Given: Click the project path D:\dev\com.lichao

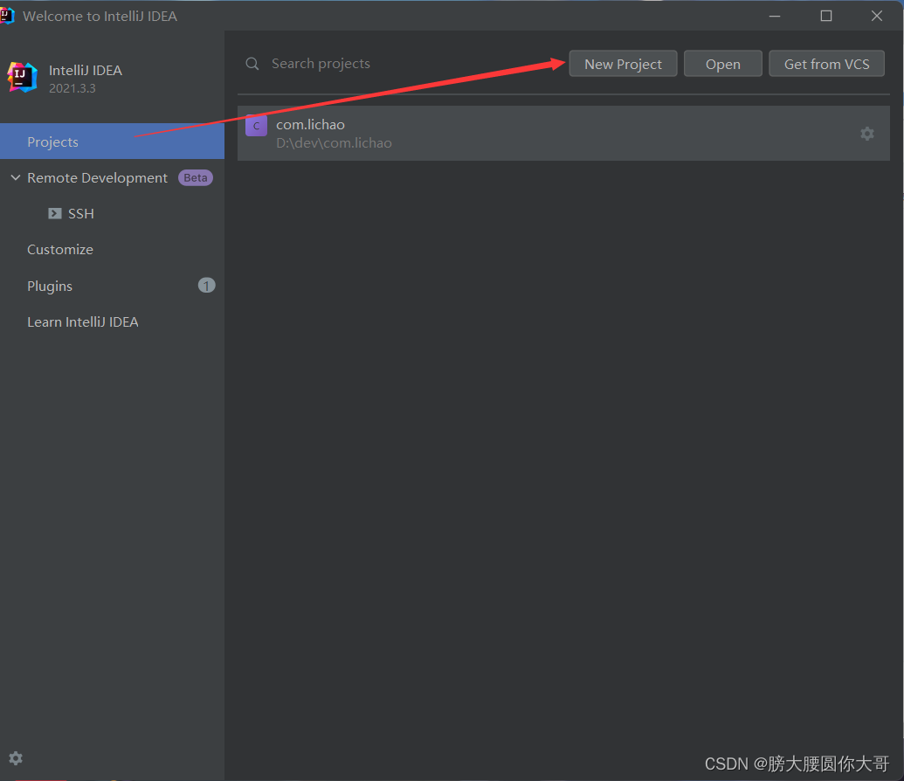Looking at the screenshot, I should coord(334,143).
